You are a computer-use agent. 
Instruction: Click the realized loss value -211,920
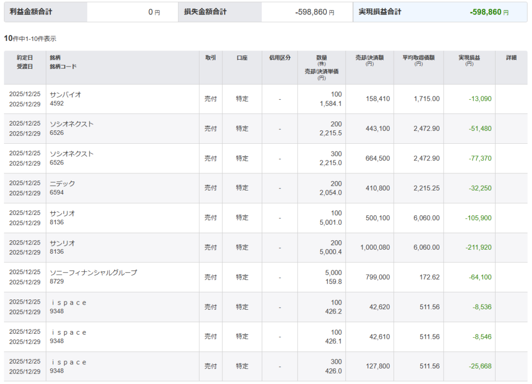[x=478, y=248]
